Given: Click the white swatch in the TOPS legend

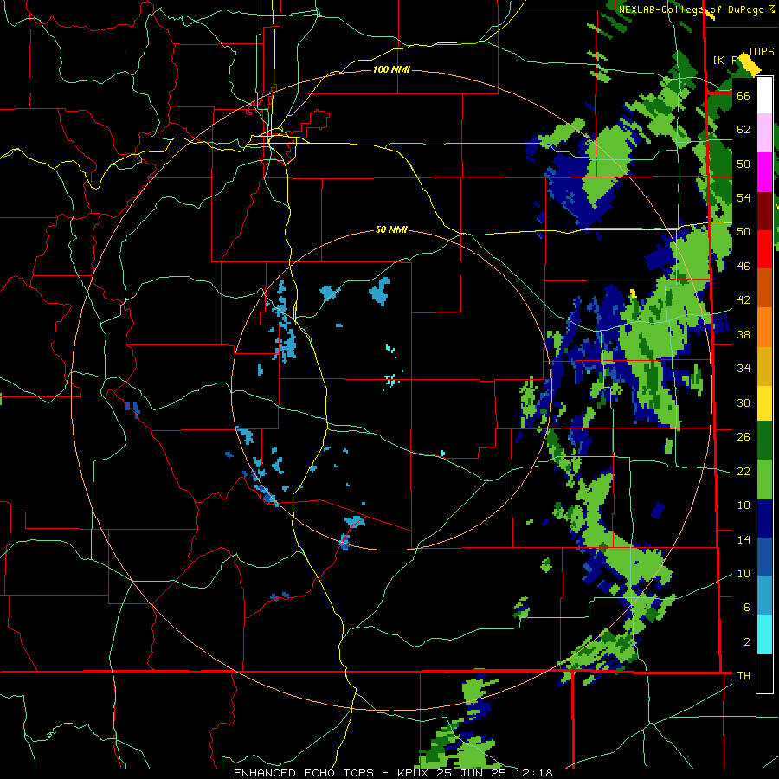Looking at the screenshot, I should 764,95.
